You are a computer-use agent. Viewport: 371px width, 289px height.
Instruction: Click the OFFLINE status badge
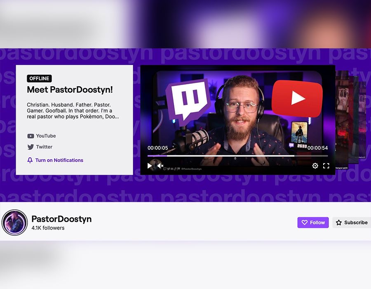39,78
